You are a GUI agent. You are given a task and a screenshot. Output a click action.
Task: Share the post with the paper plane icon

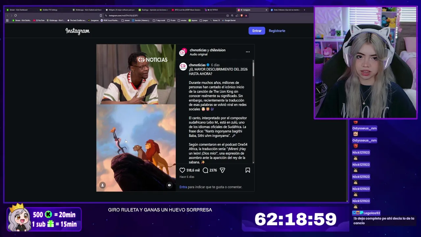click(x=222, y=170)
